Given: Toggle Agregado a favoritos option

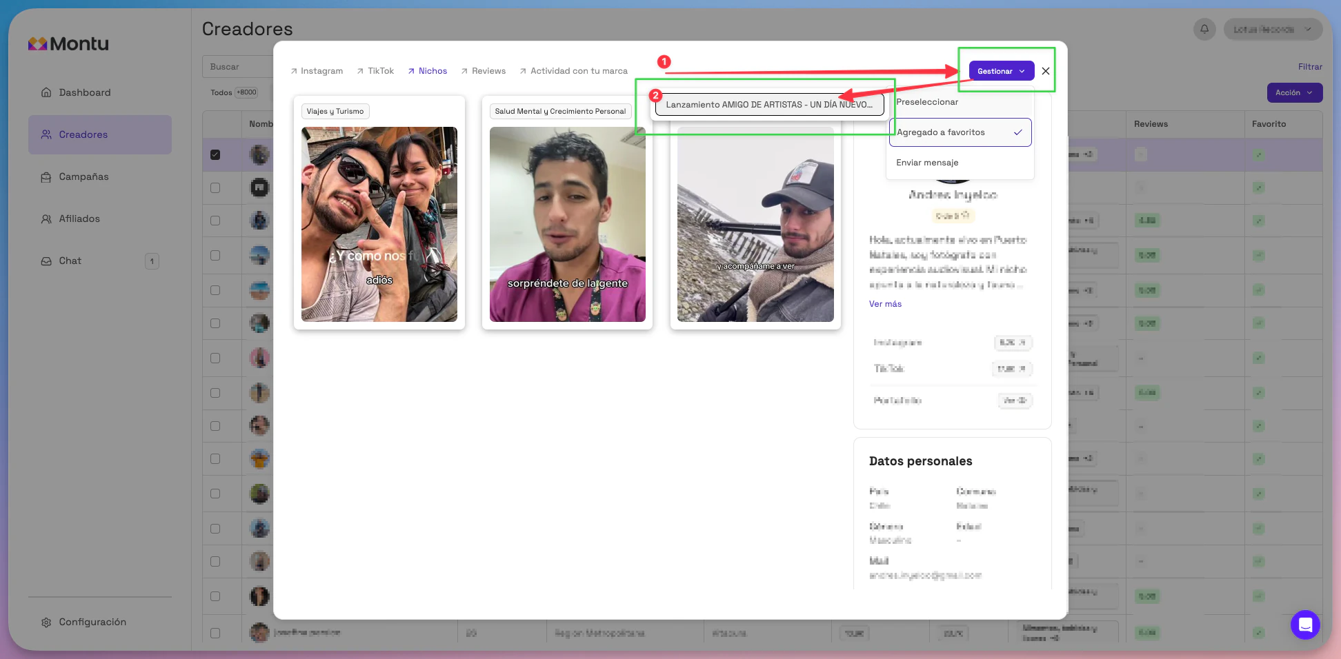Looking at the screenshot, I should [x=960, y=132].
